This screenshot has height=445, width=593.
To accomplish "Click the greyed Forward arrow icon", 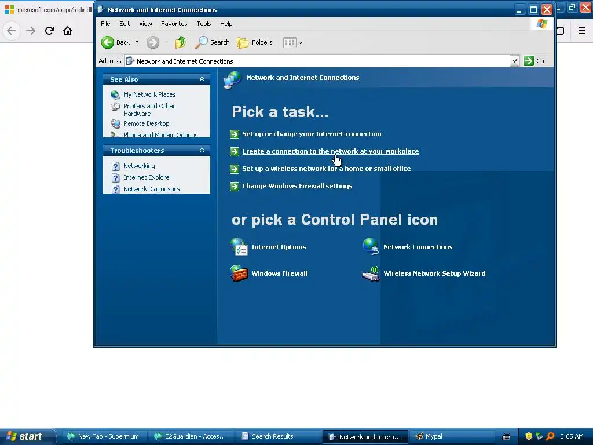I will (153, 42).
